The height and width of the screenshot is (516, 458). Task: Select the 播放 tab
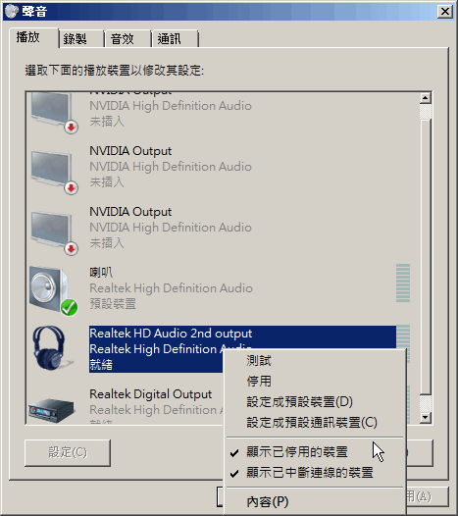click(x=34, y=37)
